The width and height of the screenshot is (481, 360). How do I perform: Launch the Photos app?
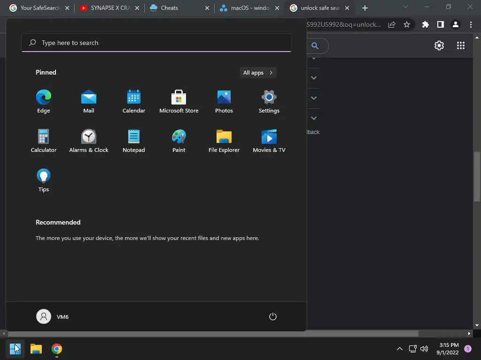tap(224, 102)
